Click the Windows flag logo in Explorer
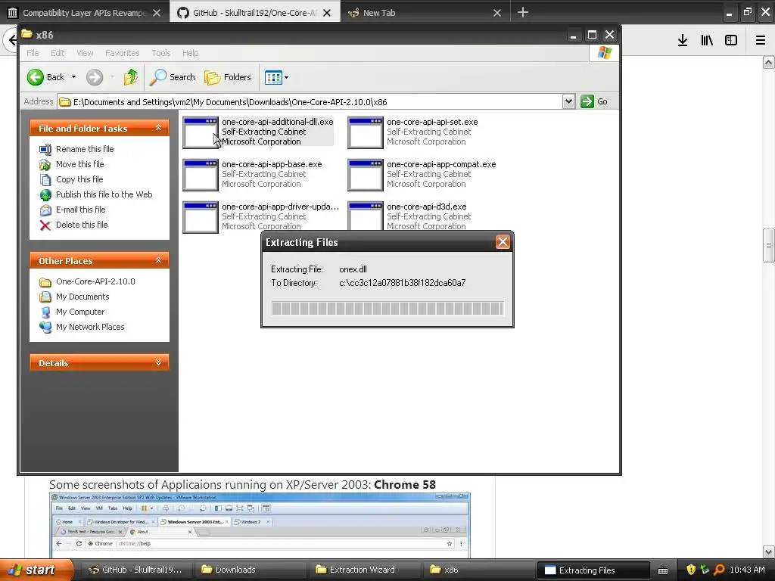The width and height of the screenshot is (775, 581). point(604,52)
